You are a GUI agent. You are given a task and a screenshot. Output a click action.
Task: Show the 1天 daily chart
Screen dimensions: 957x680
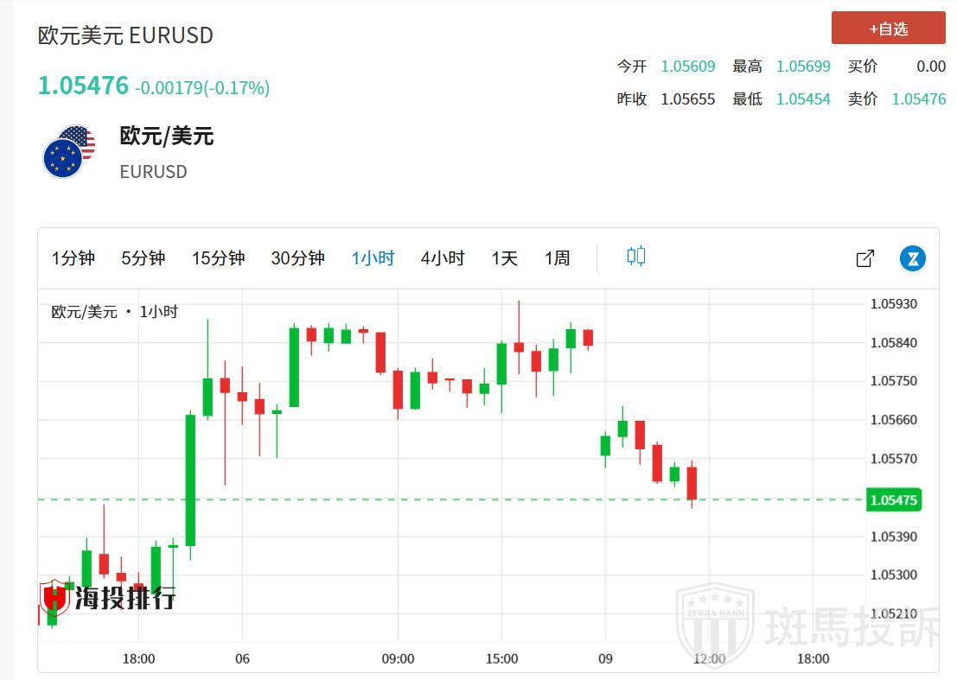[505, 258]
